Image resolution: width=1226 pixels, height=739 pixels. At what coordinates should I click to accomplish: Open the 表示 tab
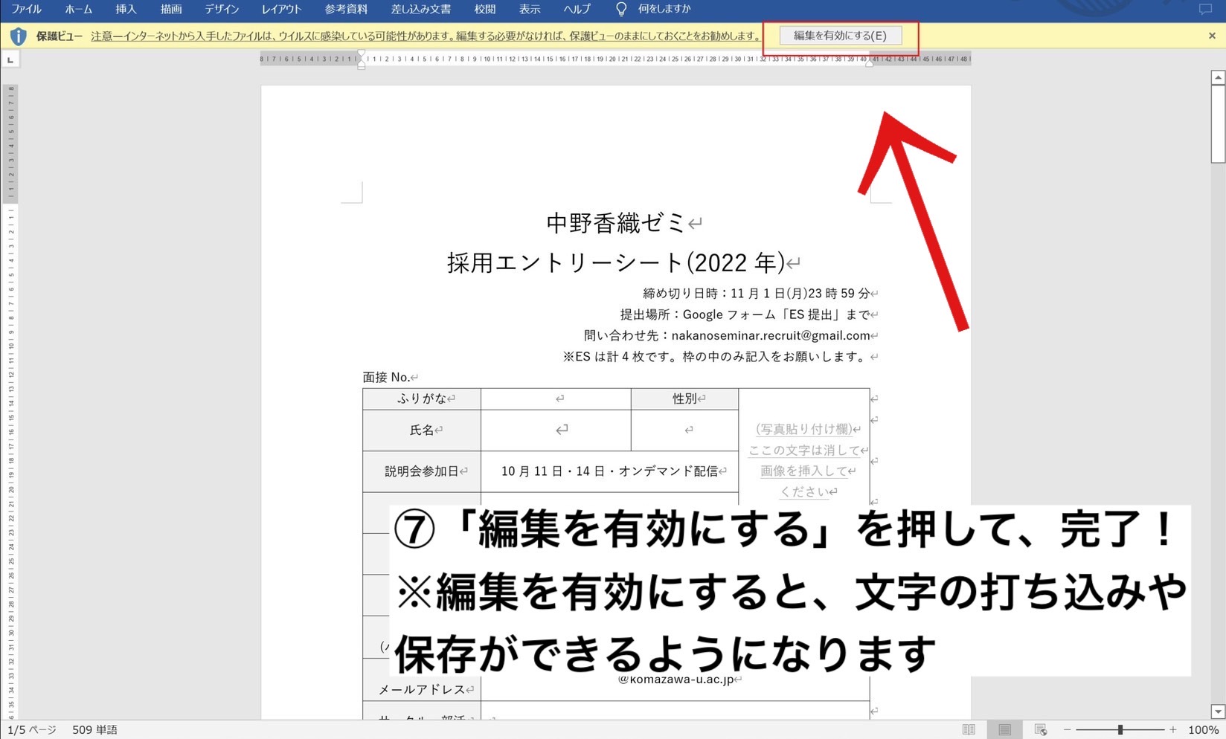point(530,9)
